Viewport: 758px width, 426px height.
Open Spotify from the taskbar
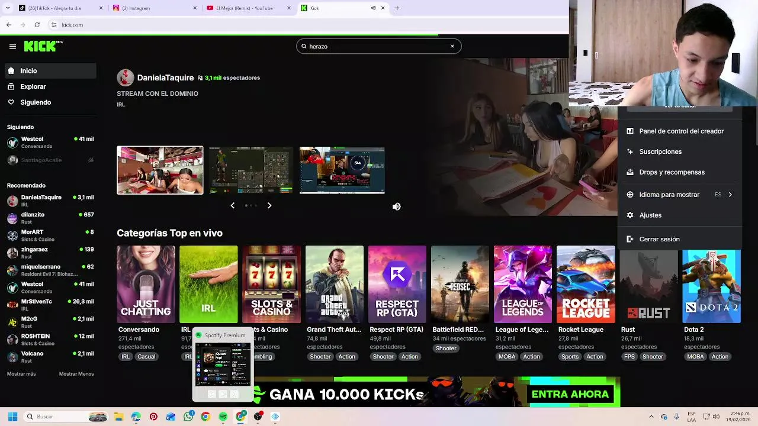[223, 417]
